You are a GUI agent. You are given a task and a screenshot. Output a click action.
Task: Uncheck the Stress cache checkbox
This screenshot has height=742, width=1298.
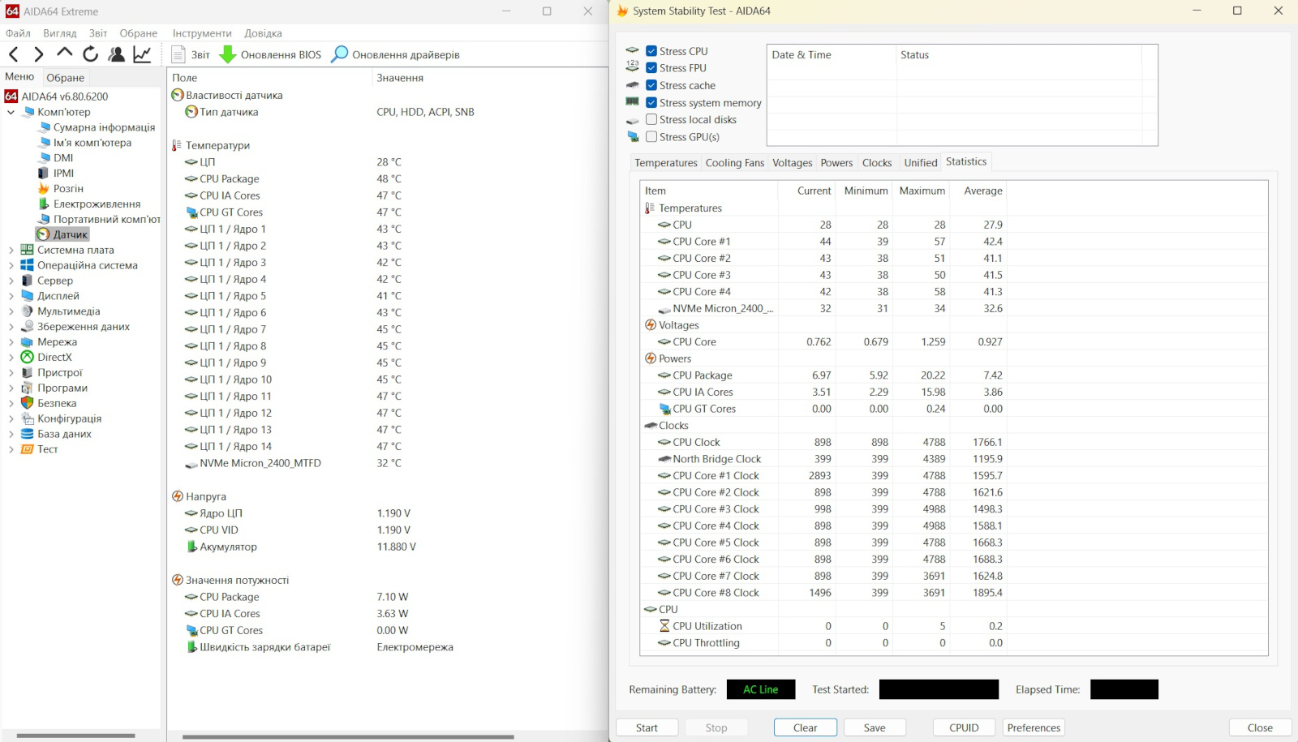pos(651,85)
